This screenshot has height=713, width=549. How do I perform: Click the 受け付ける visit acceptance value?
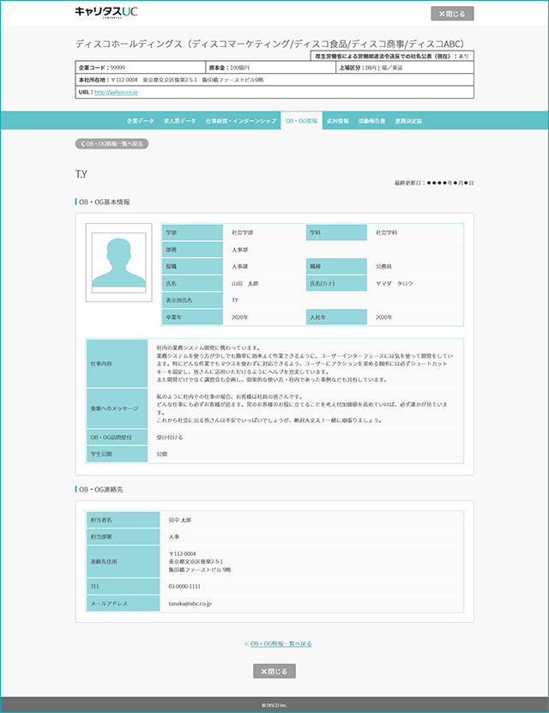[x=170, y=438]
